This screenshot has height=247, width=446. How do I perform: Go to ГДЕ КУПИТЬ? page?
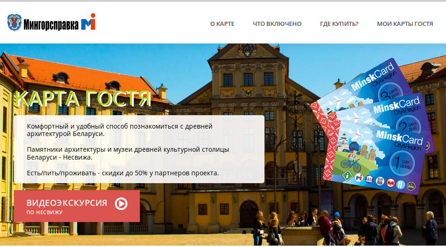pos(339,24)
